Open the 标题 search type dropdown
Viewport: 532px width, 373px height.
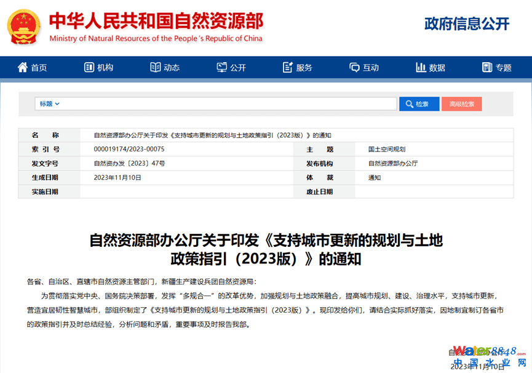tap(50, 104)
